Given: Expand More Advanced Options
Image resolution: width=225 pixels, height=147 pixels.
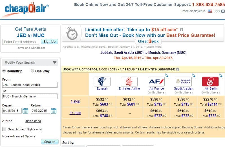Looking at the screenshot, I should (x=19, y=136).
